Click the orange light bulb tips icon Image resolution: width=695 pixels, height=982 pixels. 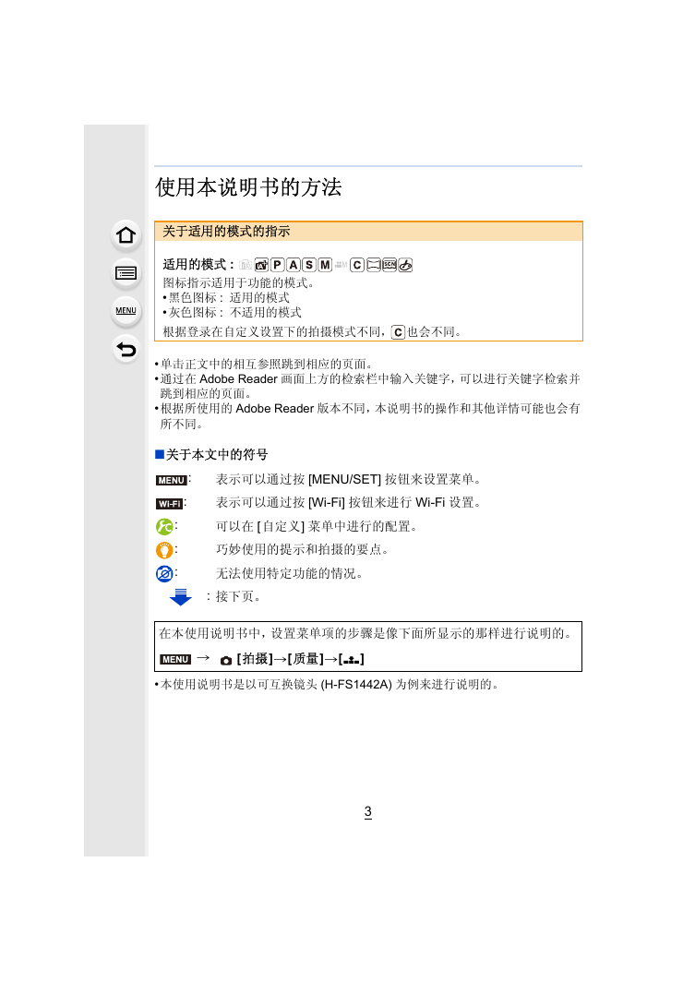click(164, 550)
